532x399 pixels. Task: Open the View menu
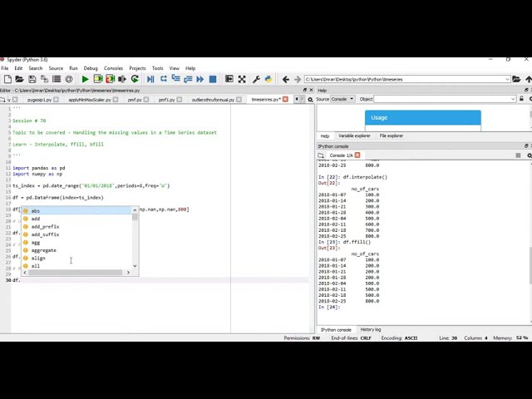(x=174, y=68)
